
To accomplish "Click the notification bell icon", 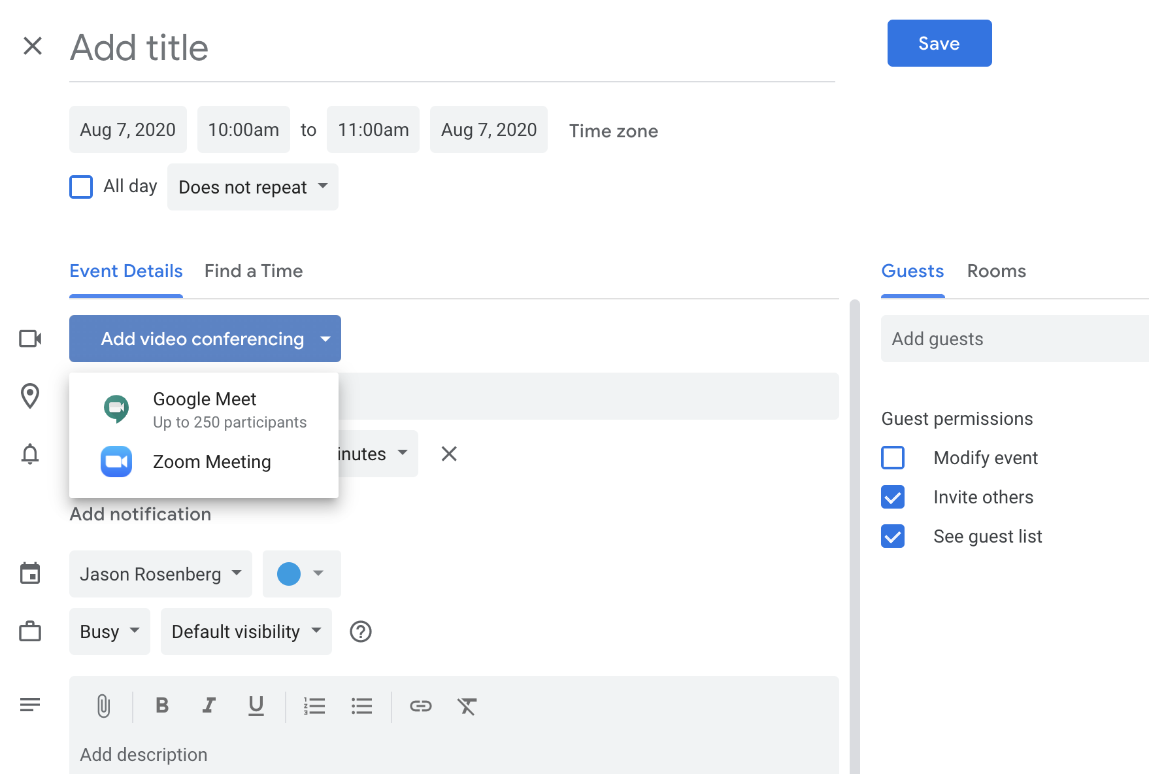I will 30,454.
